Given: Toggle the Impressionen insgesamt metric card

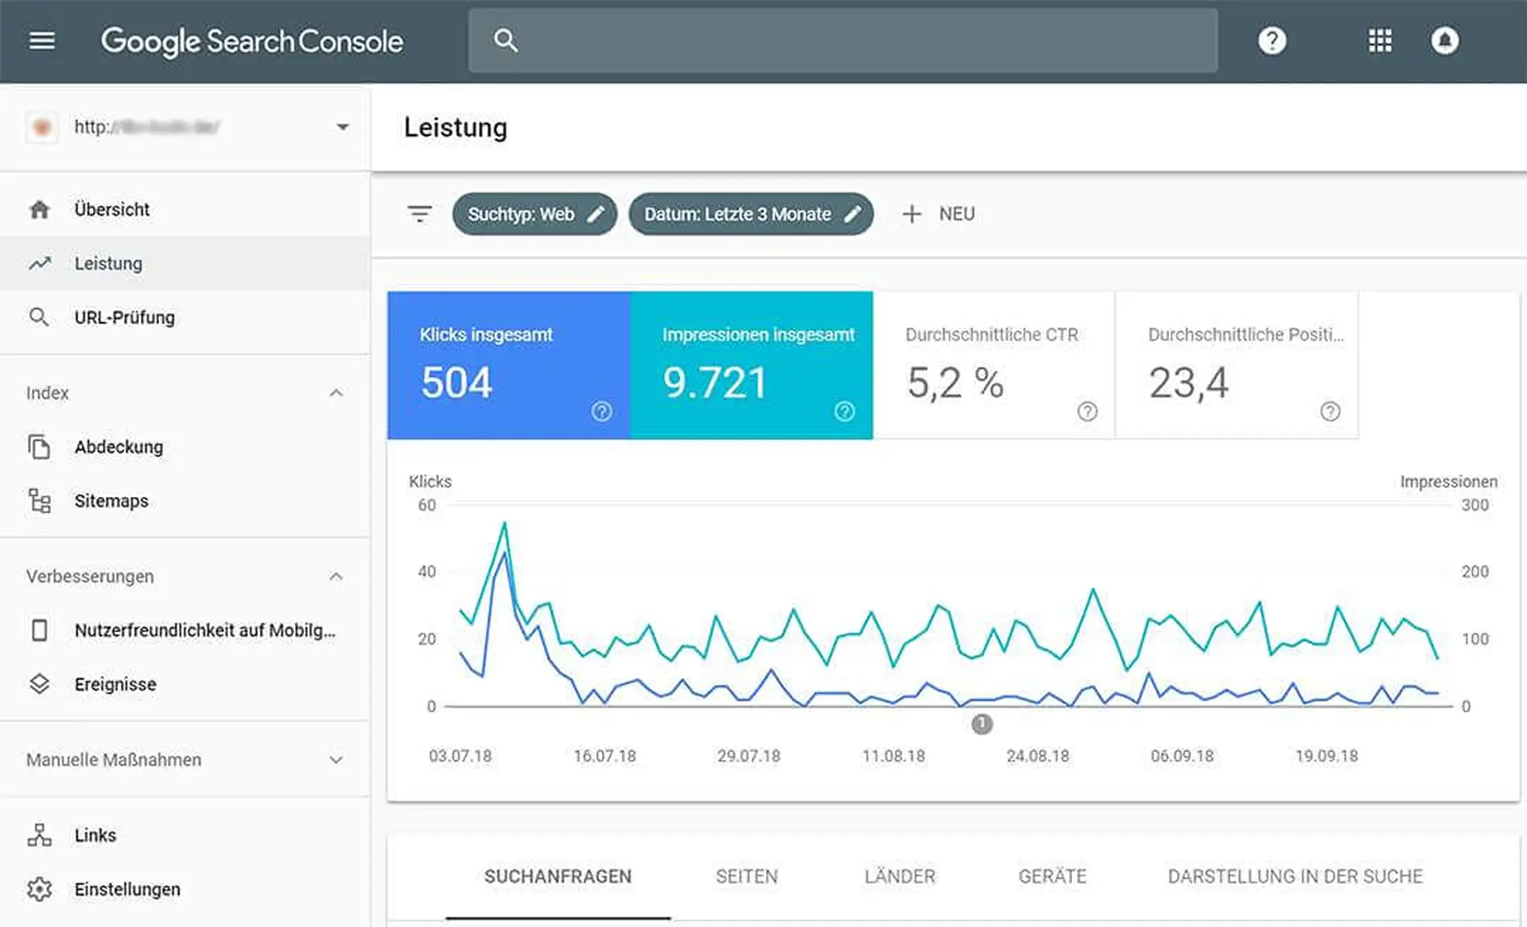Looking at the screenshot, I should [x=752, y=365].
